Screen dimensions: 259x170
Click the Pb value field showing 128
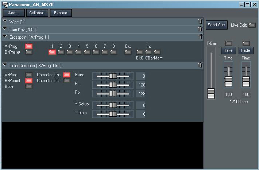coord(140,93)
